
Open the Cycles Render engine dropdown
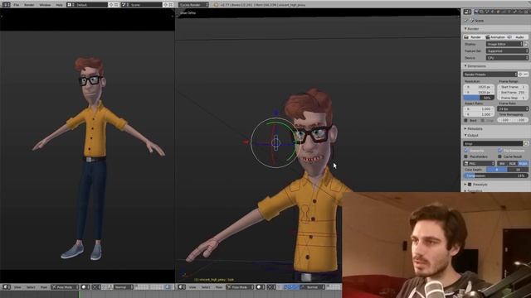click(193, 5)
